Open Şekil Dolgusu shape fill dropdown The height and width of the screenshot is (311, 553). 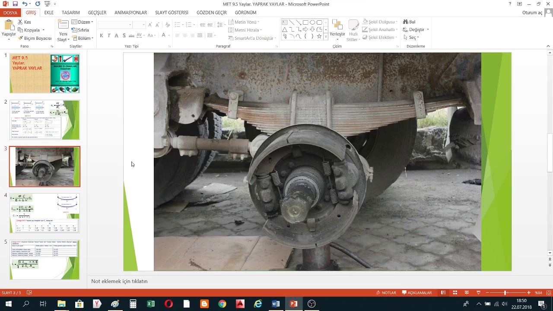point(380,22)
